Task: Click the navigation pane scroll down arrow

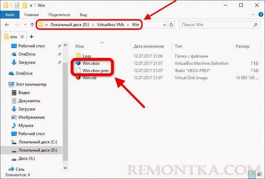Action: point(65,168)
